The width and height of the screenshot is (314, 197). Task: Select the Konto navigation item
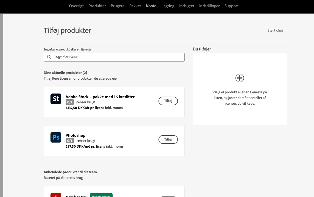151,6
